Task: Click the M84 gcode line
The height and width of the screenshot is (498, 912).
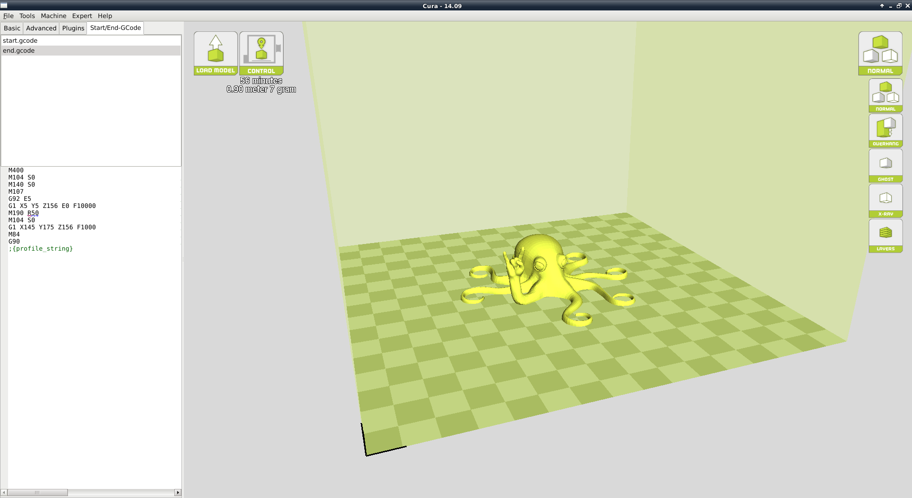Action: [14, 234]
